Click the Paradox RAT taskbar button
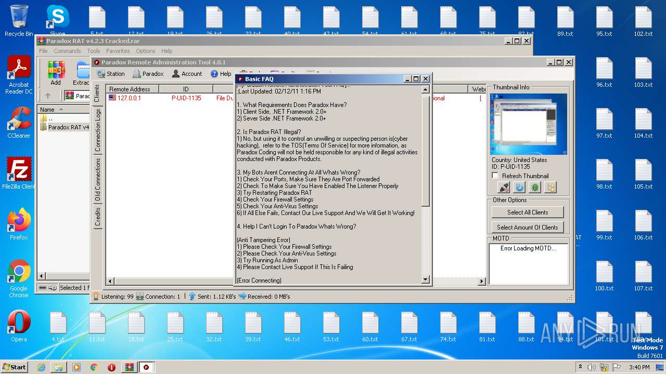This screenshot has width=666, height=374. click(146, 367)
